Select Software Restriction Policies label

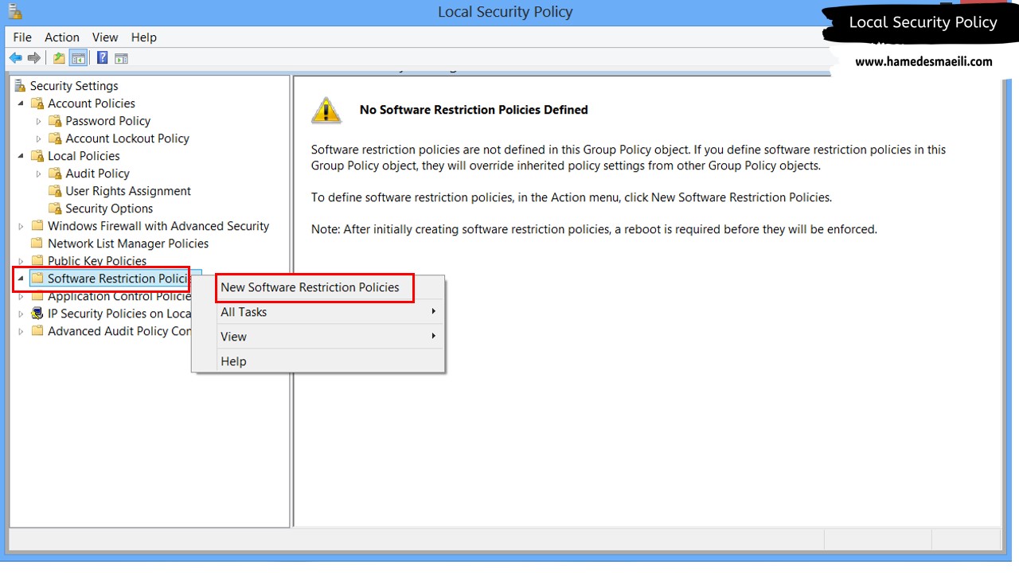(x=118, y=279)
